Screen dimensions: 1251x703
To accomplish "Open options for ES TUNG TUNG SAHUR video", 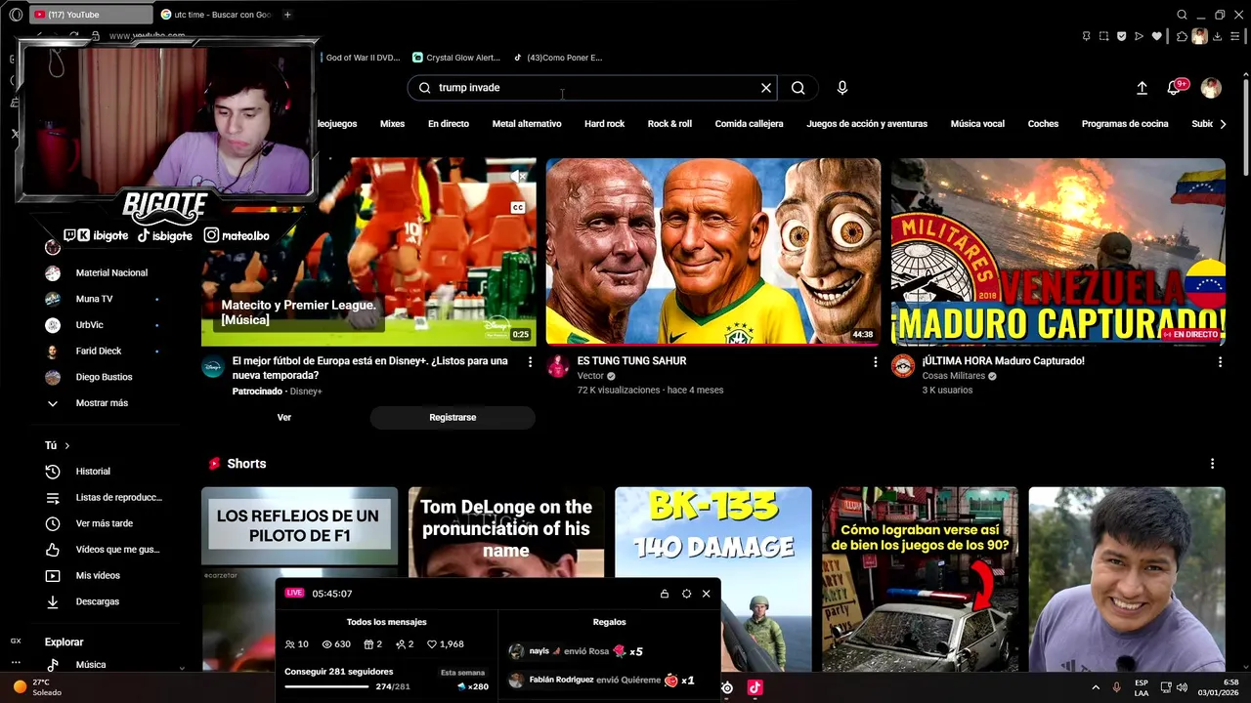I will pyautogui.click(x=876, y=362).
